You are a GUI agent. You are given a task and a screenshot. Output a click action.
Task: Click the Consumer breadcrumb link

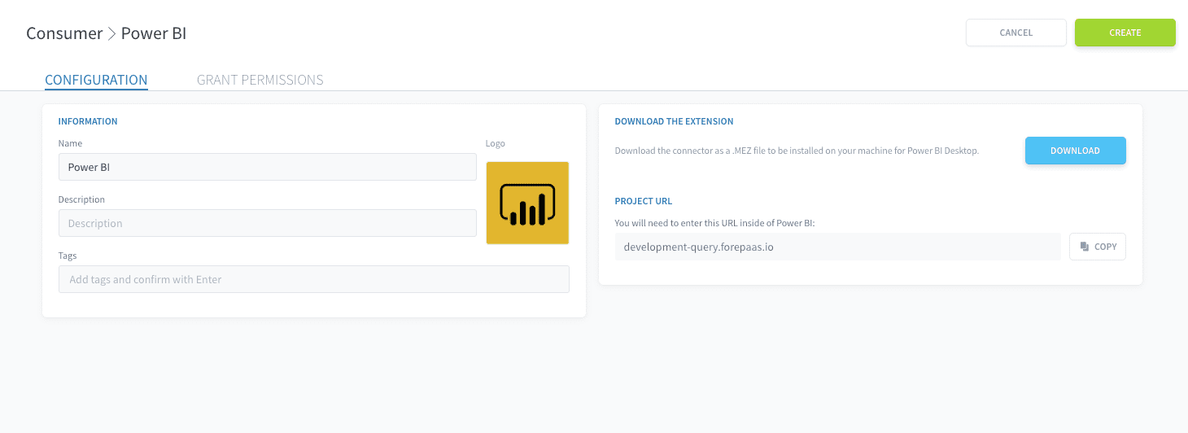pos(64,33)
